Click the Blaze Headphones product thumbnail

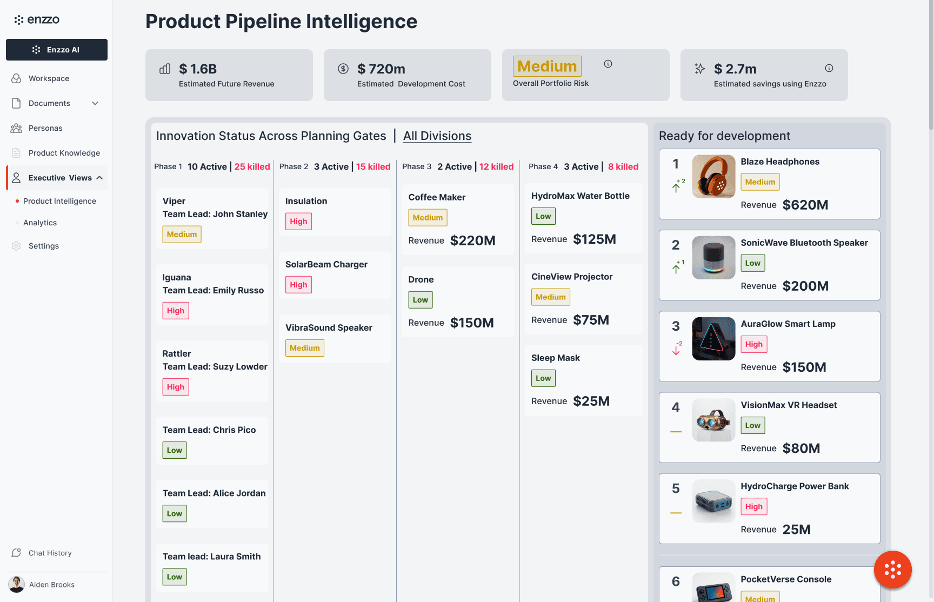[x=713, y=177]
